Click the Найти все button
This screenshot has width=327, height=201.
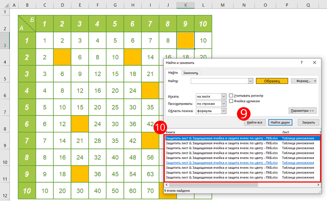255,122
